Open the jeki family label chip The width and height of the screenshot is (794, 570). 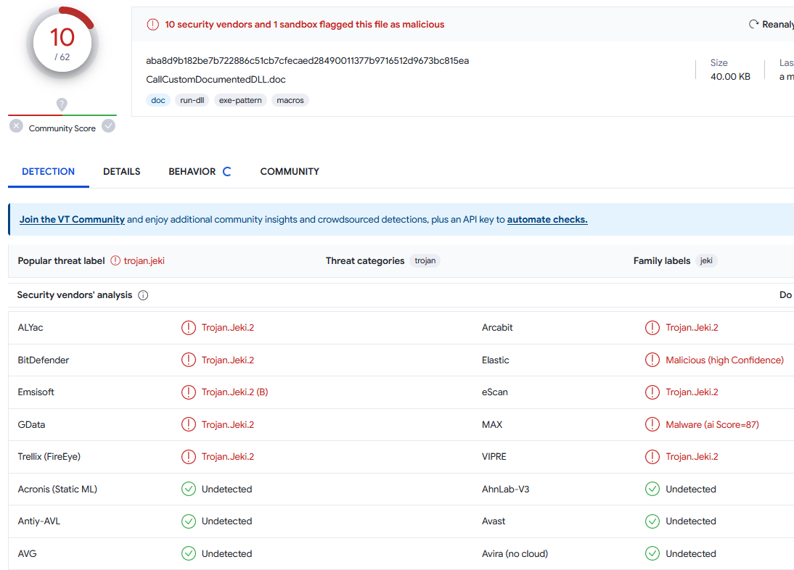click(706, 260)
